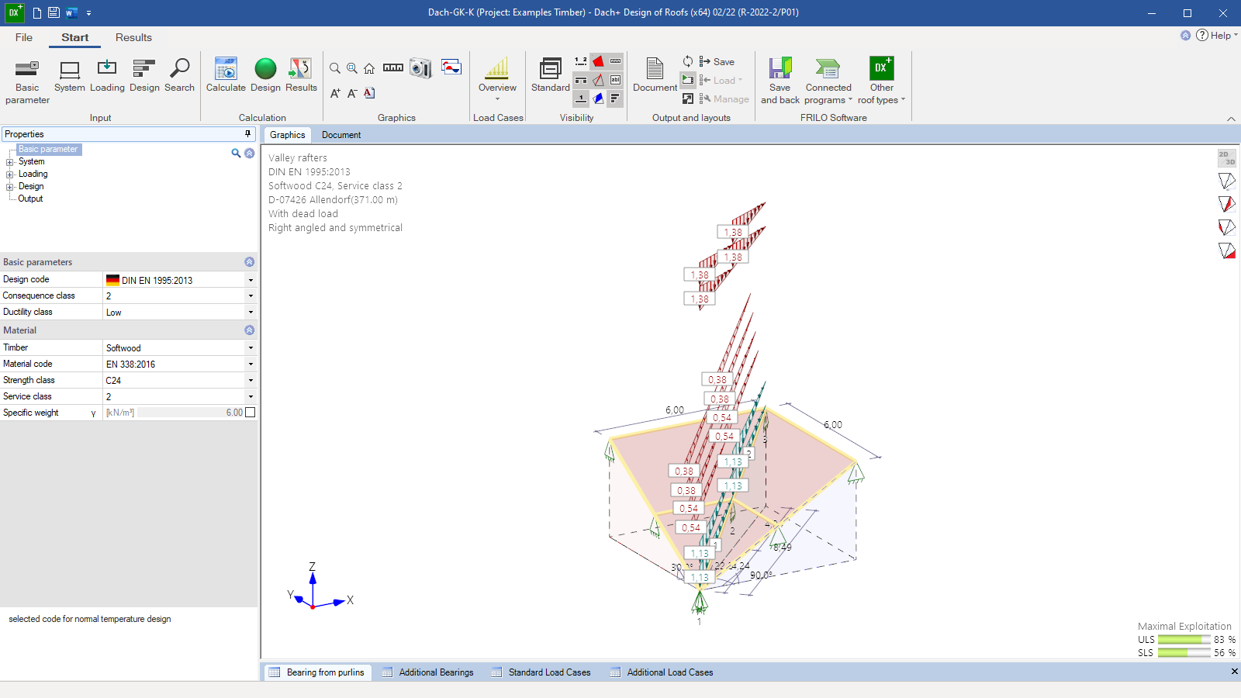Search within Properties tree

coord(236,154)
